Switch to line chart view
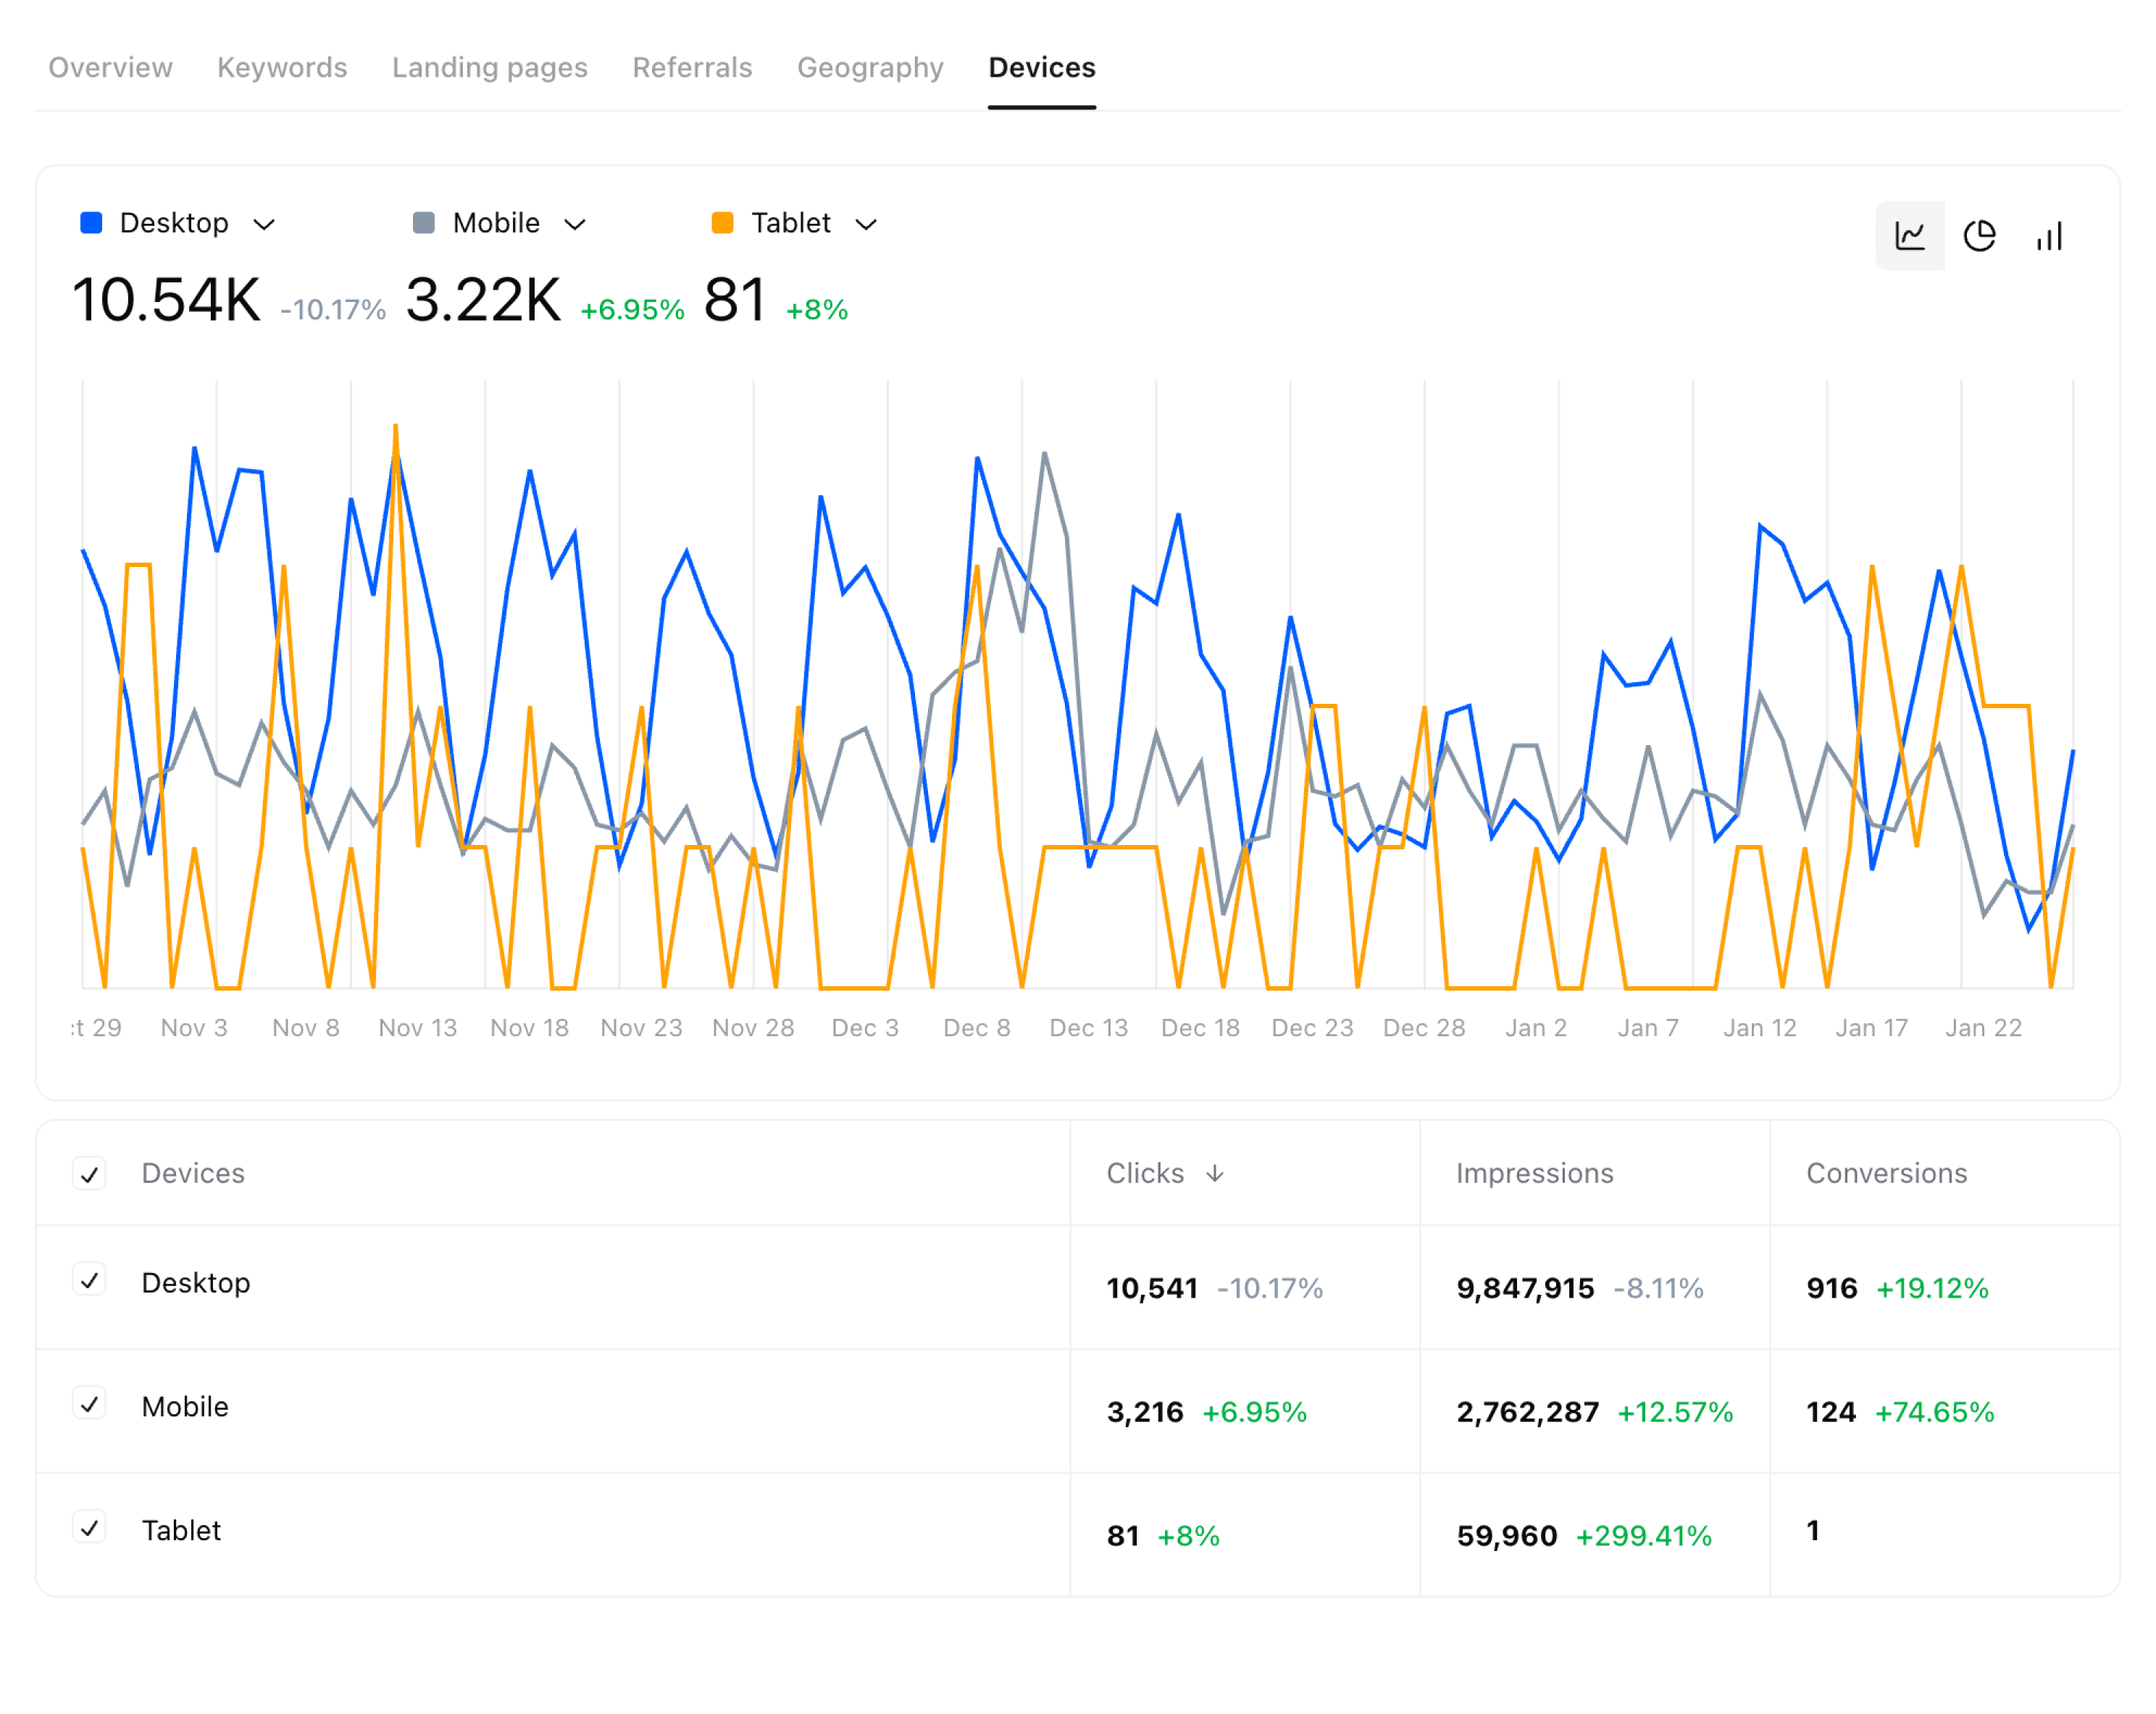 coord(1910,236)
